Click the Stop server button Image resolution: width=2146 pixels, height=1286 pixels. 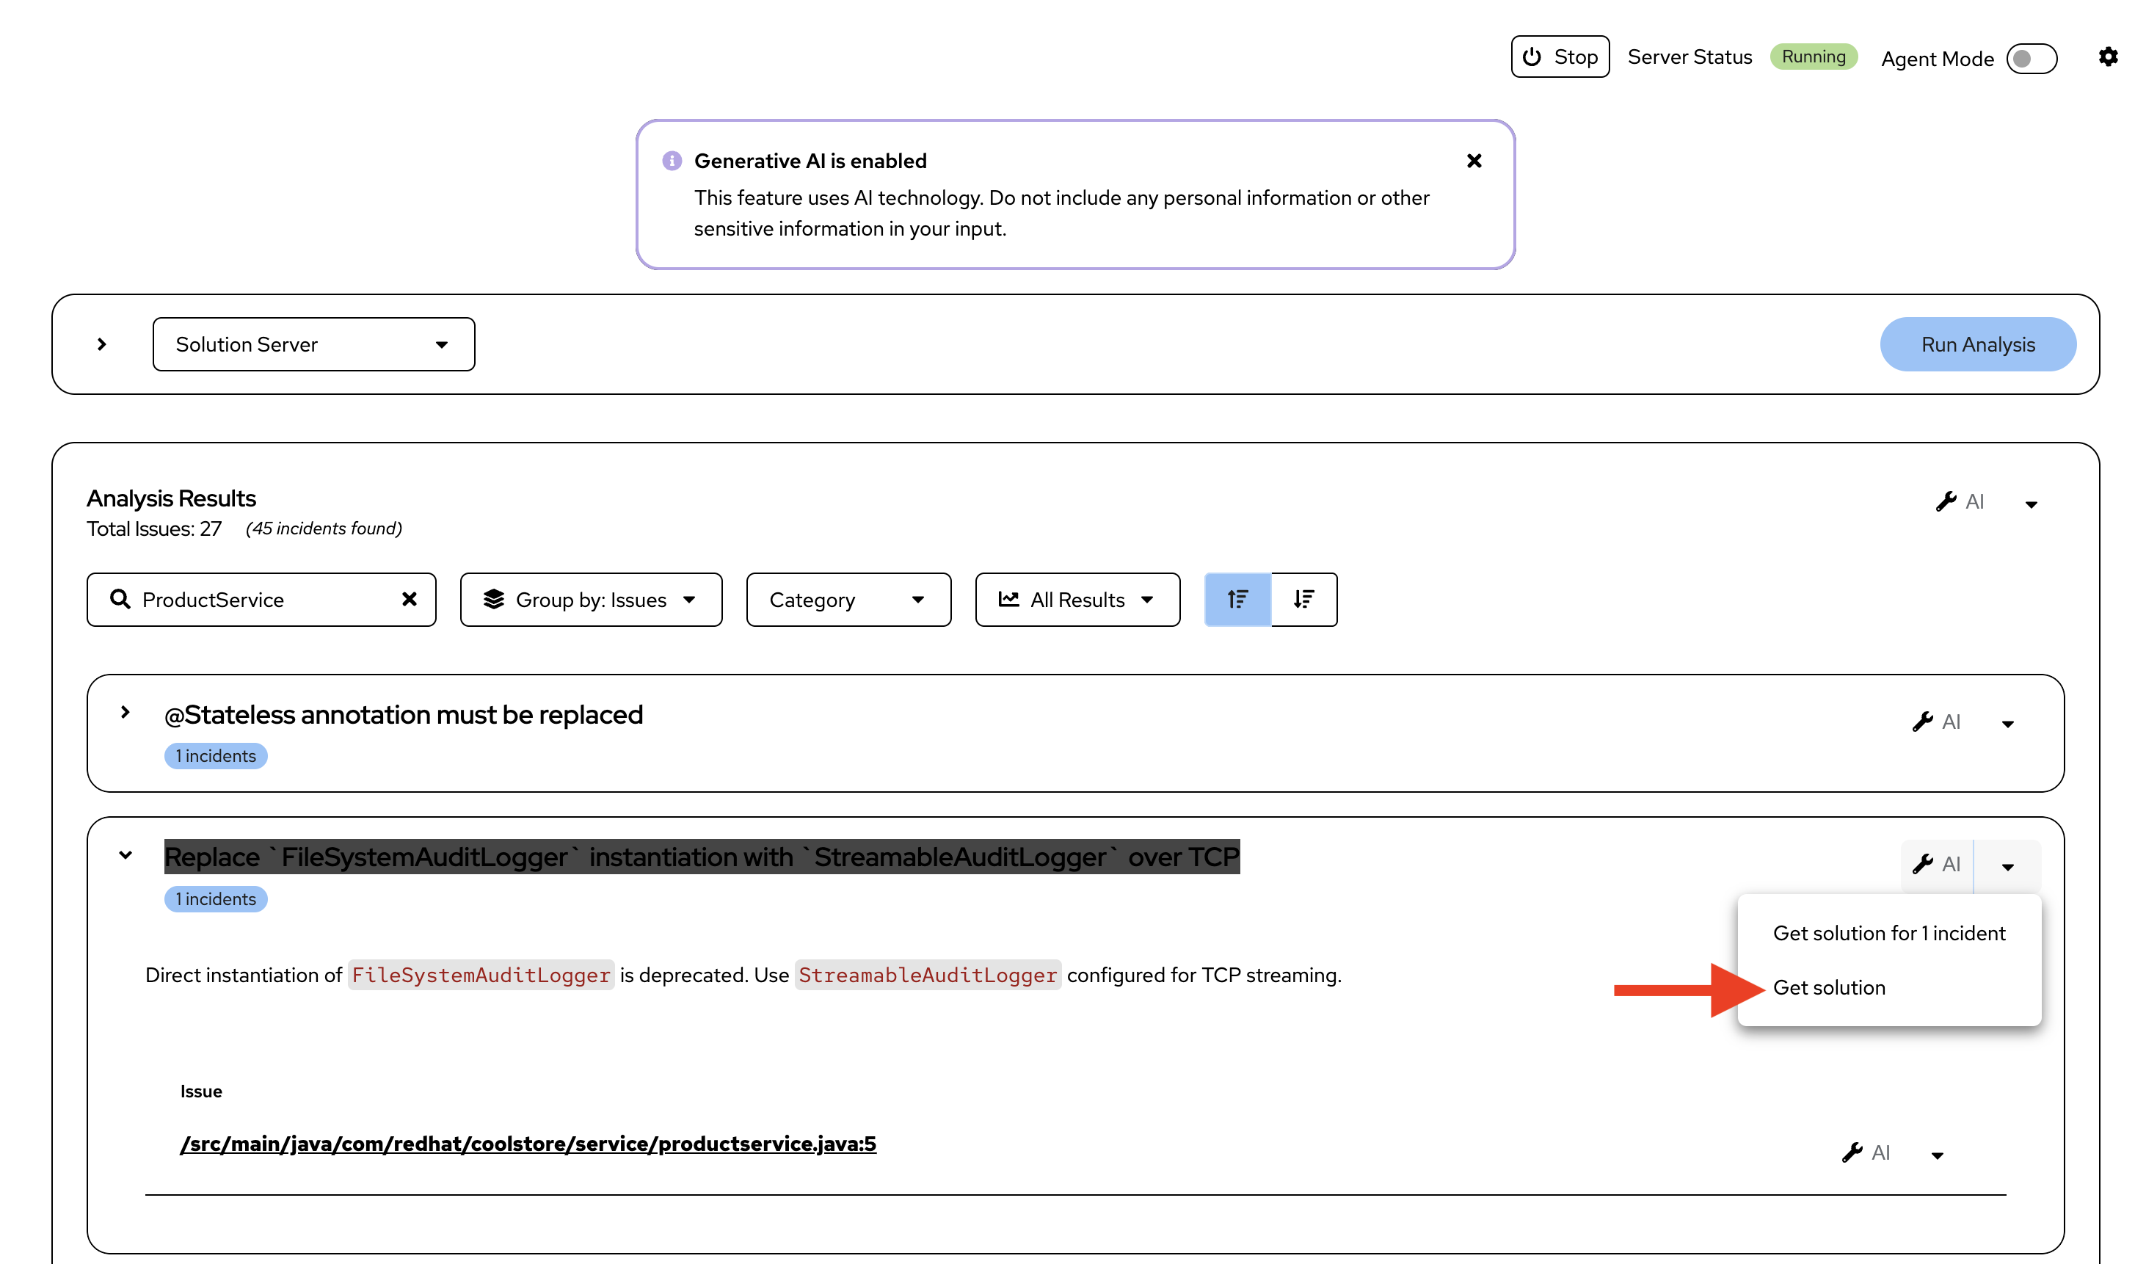click(x=1560, y=57)
